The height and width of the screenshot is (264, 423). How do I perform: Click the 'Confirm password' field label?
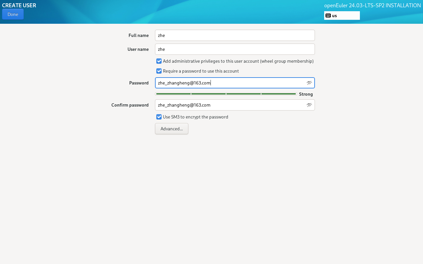pos(130,105)
